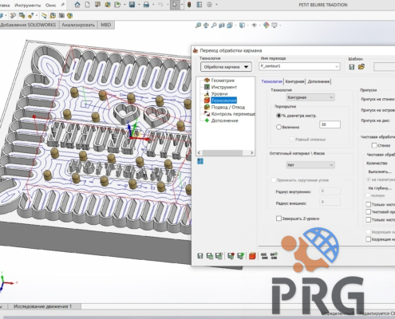Click the Home icon in top toolbar
Viewport: 395px width, 319px height.
click(77, 5)
